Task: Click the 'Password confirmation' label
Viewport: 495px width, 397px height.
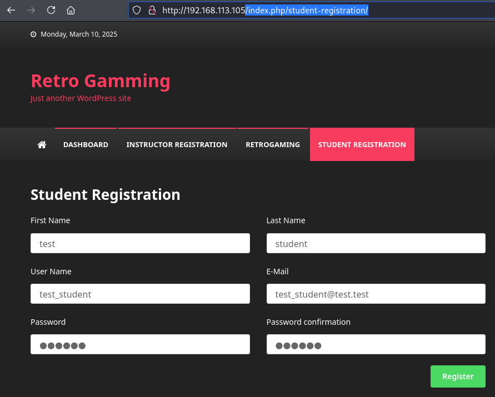Action: click(x=308, y=322)
